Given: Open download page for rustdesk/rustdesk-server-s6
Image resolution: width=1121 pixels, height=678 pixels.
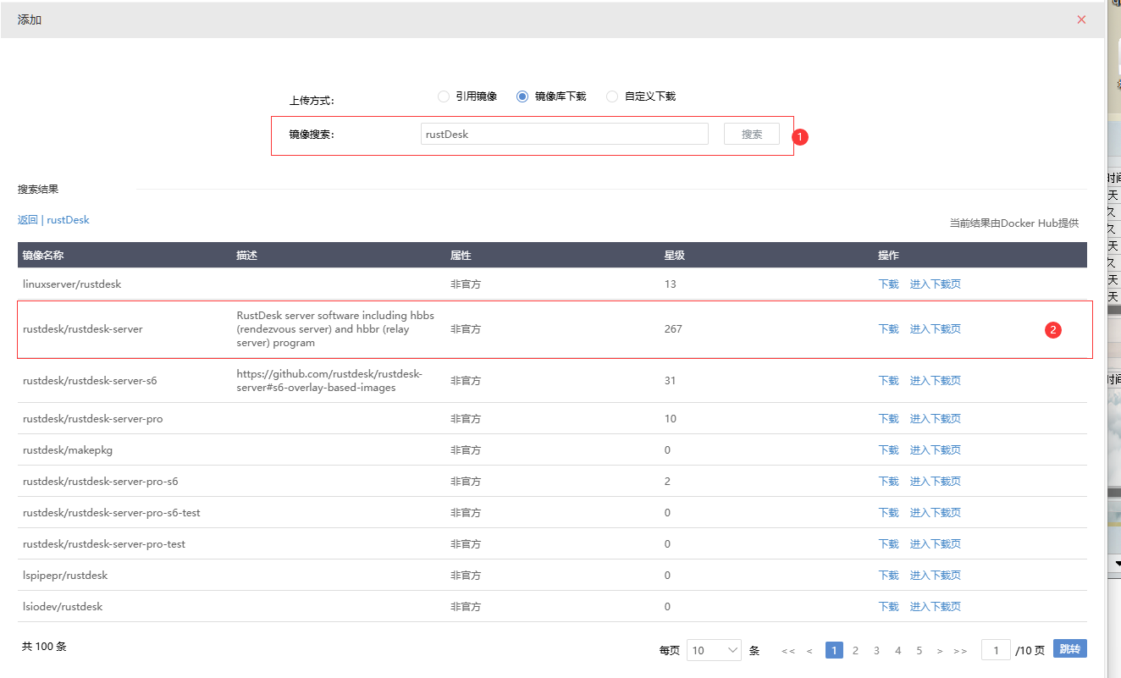Looking at the screenshot, I should click(x=935, y=381).
